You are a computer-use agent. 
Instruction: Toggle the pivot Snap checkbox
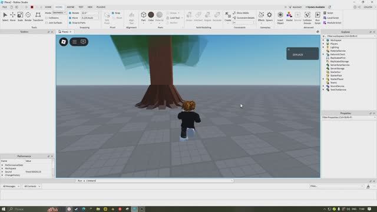tap(113, 13)
